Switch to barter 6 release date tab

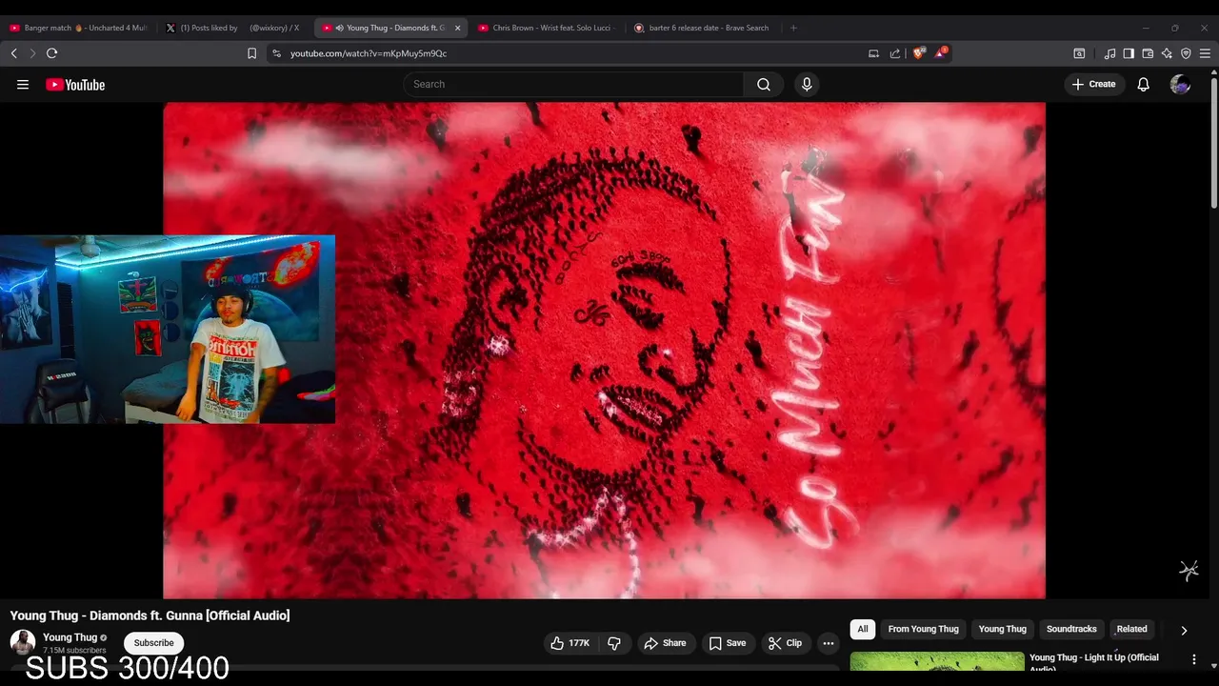703,28
